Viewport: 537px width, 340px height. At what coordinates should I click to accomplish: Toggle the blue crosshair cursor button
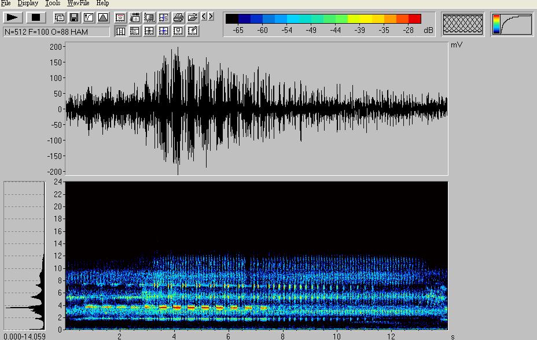tap(164, 31)
